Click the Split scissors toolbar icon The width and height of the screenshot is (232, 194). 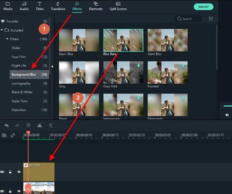click(39, 126)
